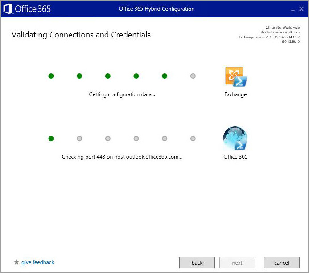Click 'itc2test.onmicrosoft.com' tenant text
This screenshot has height=273, width=309.
[x=280, y=32]
